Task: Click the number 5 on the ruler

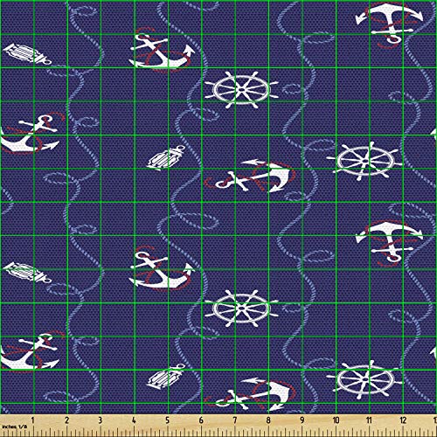Action: [168, 420]
